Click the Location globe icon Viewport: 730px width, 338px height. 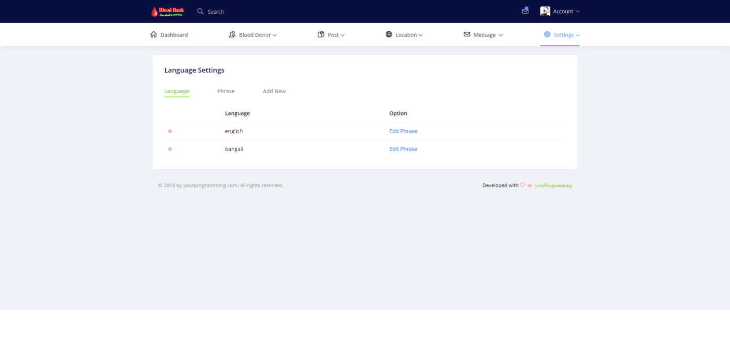pyautogui.click(x=389, y=34)
